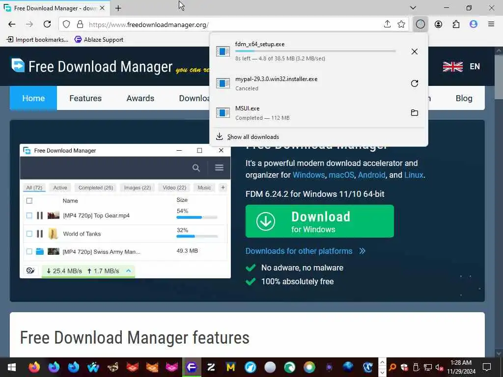Select the Video (22) filter tab
Screen dimensions: 503x377
tap(174, 188)
